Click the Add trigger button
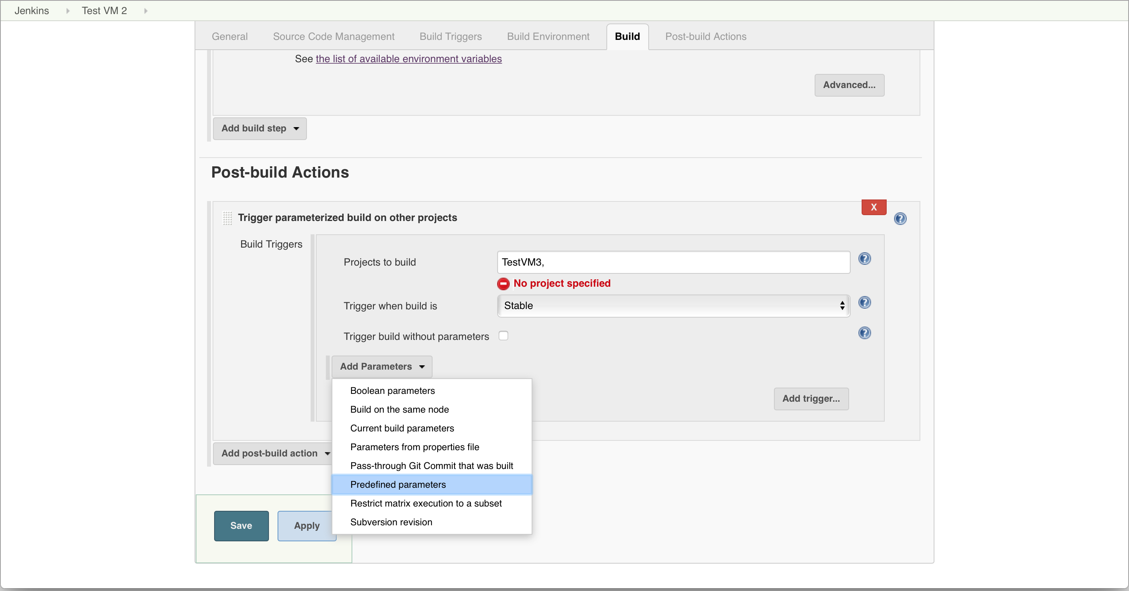Image resolution: width=1129 pixels, height=591 pixels. [811, 399]
